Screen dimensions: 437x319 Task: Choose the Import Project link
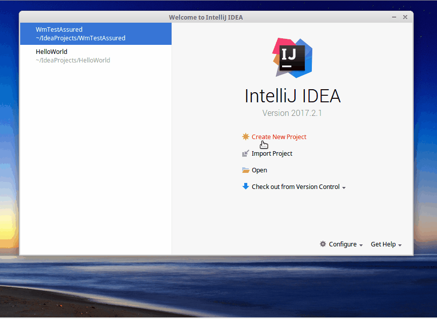point(271,153)
